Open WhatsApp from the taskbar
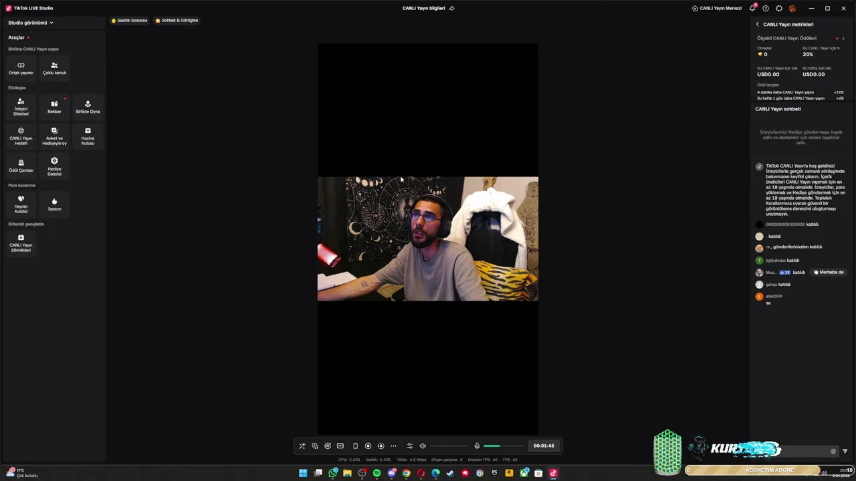856x481 pixels. click(333, 473)
